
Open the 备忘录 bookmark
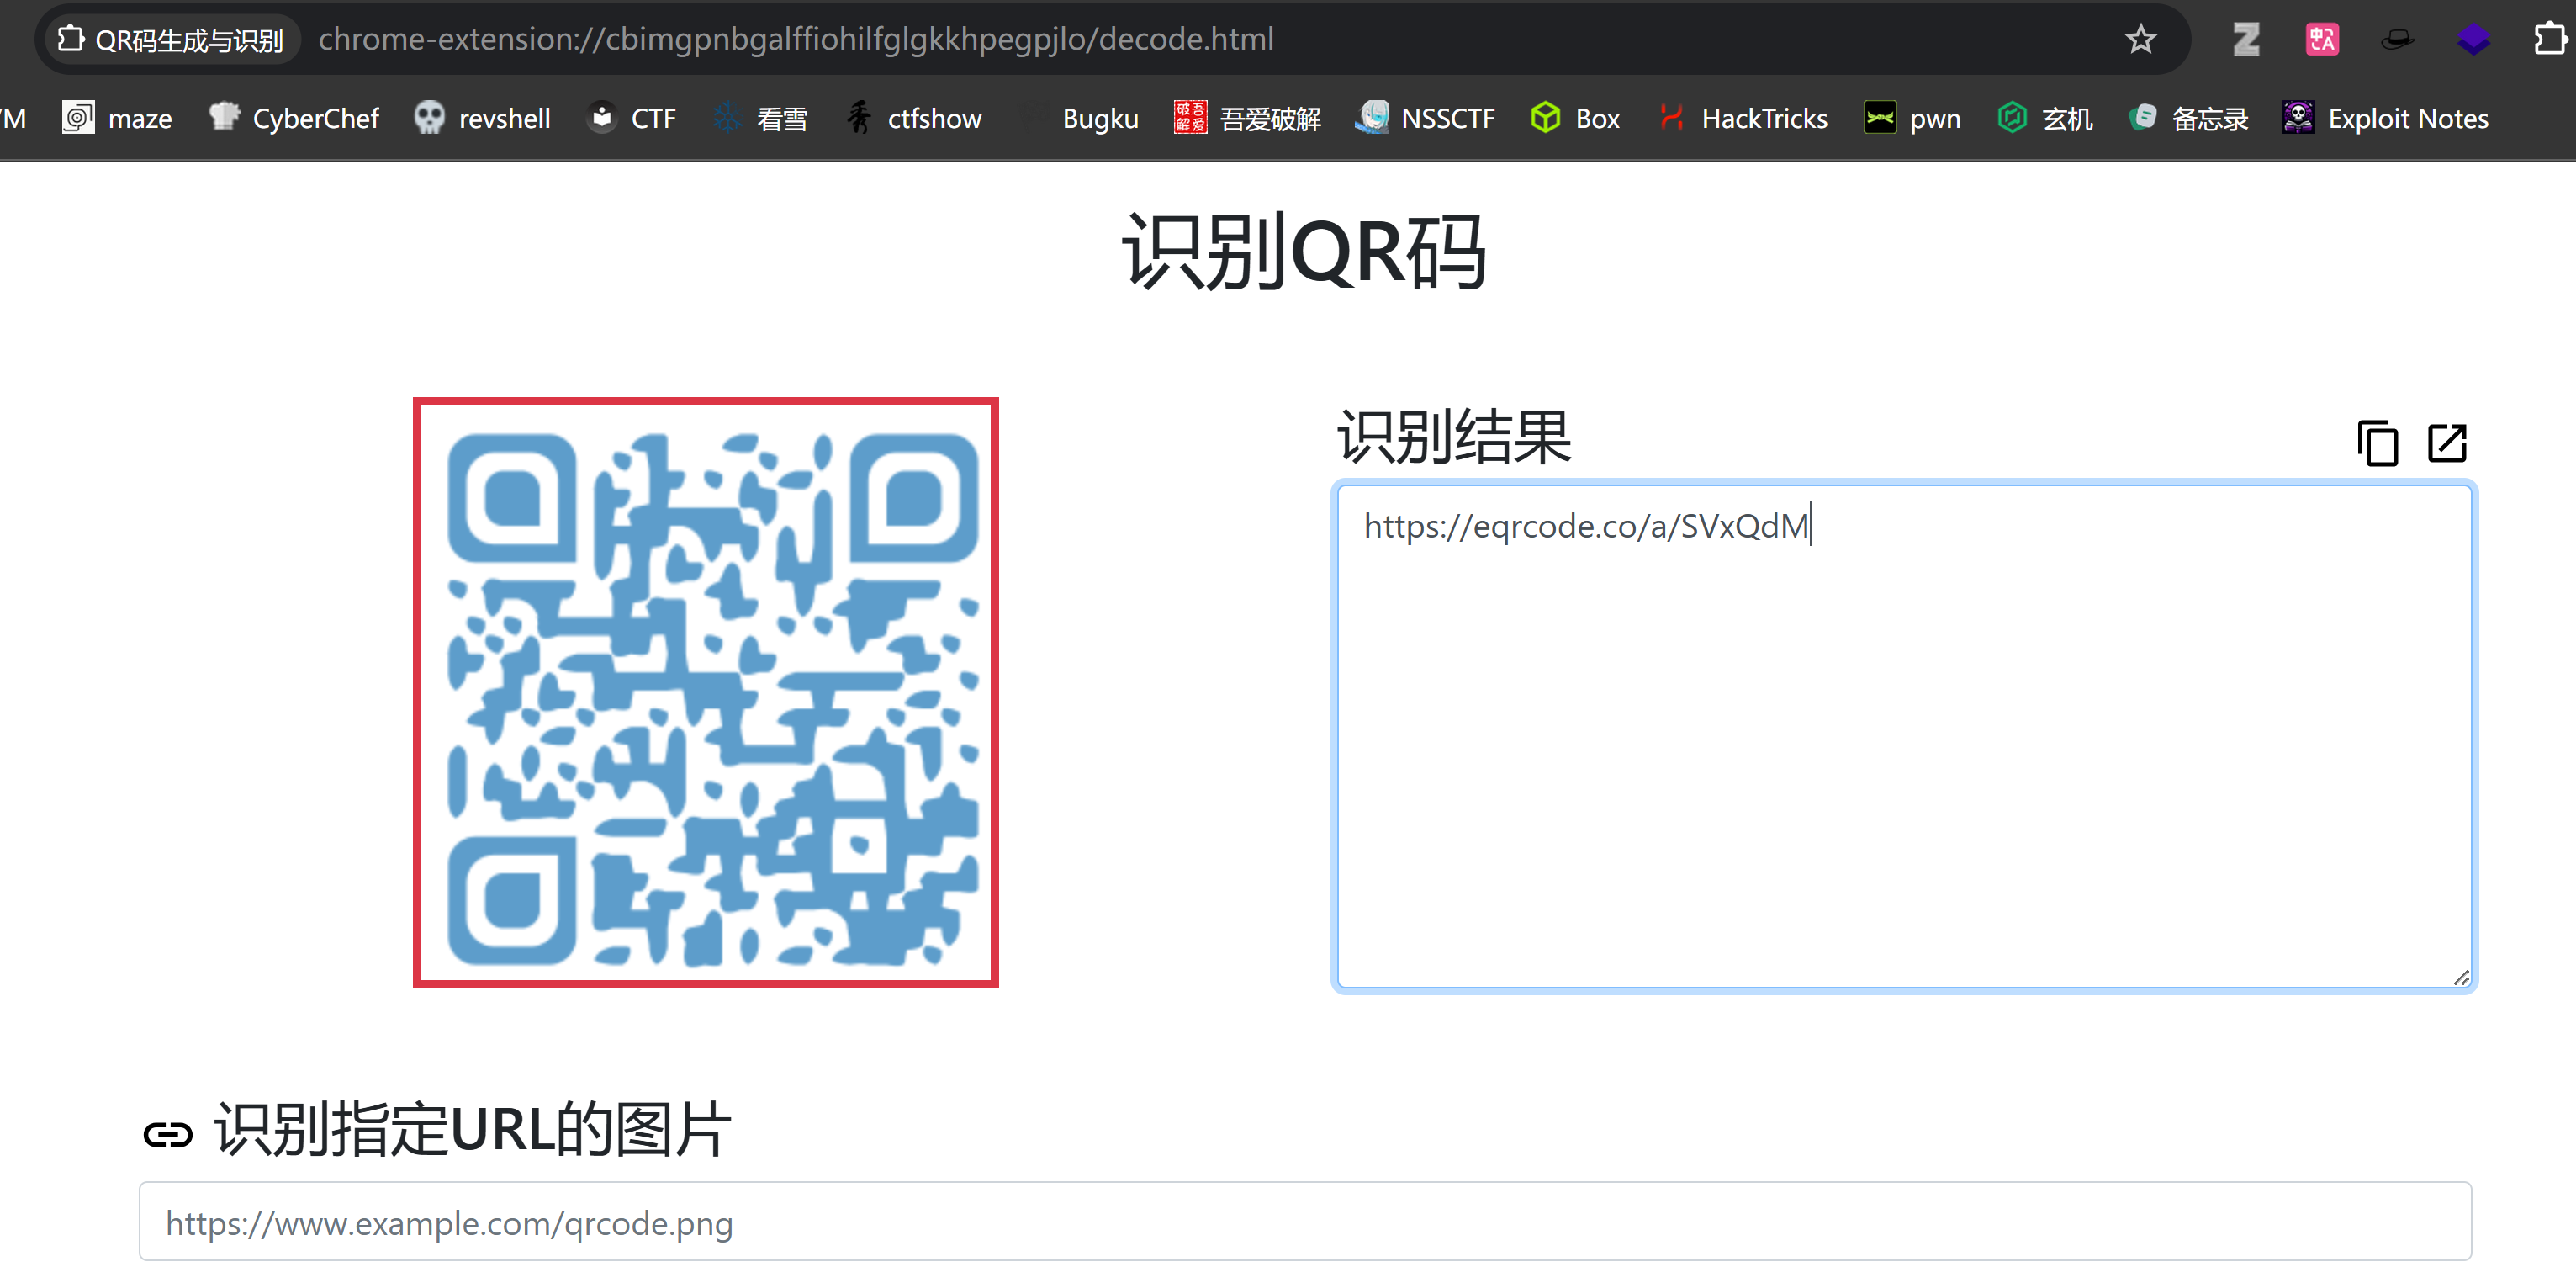2188,118
